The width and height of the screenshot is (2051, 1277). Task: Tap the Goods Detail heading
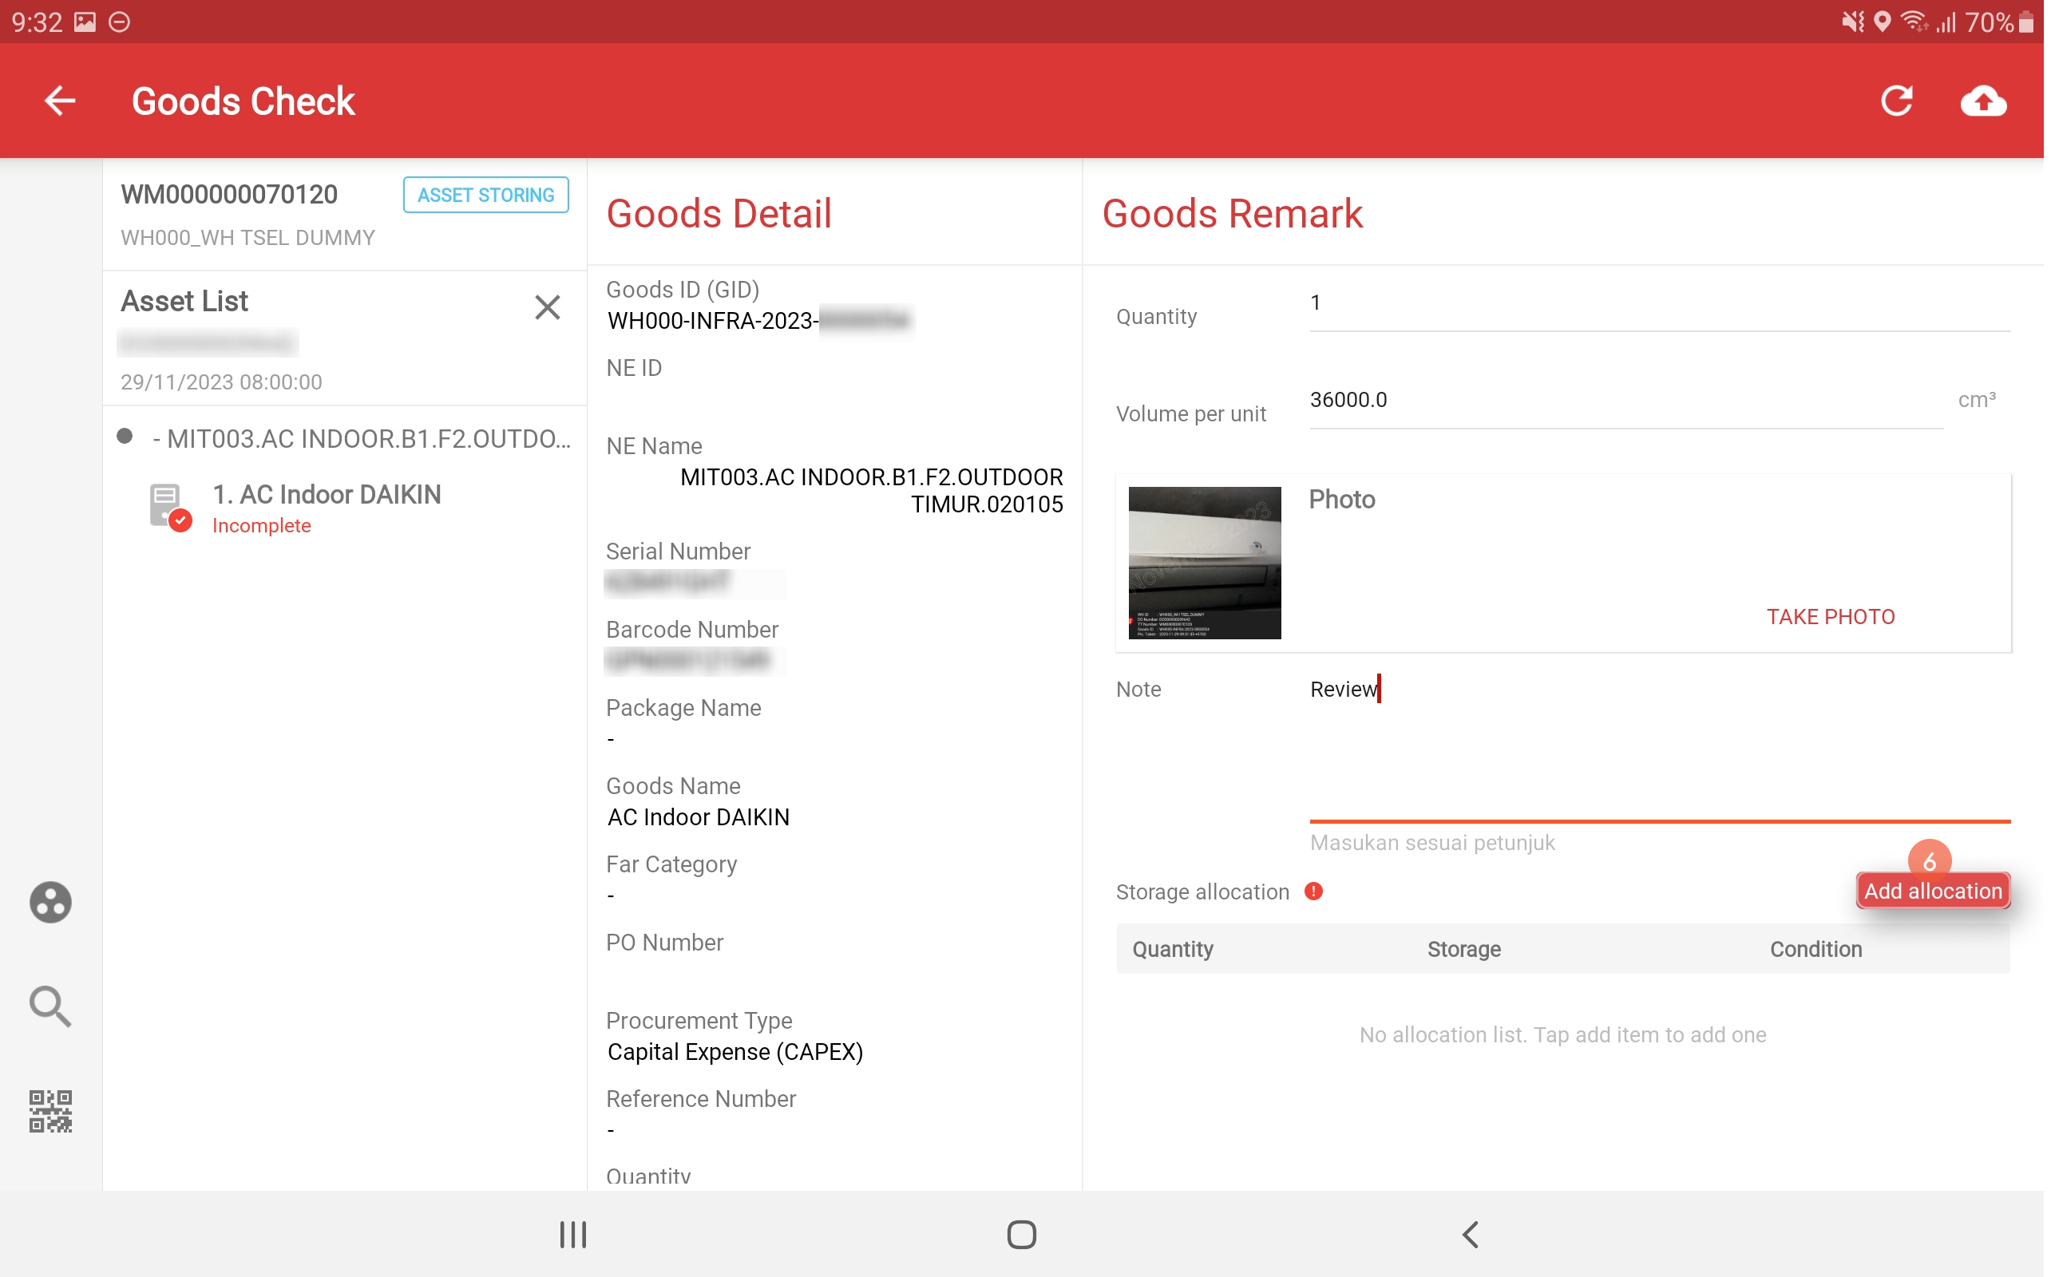click(721, 214)
